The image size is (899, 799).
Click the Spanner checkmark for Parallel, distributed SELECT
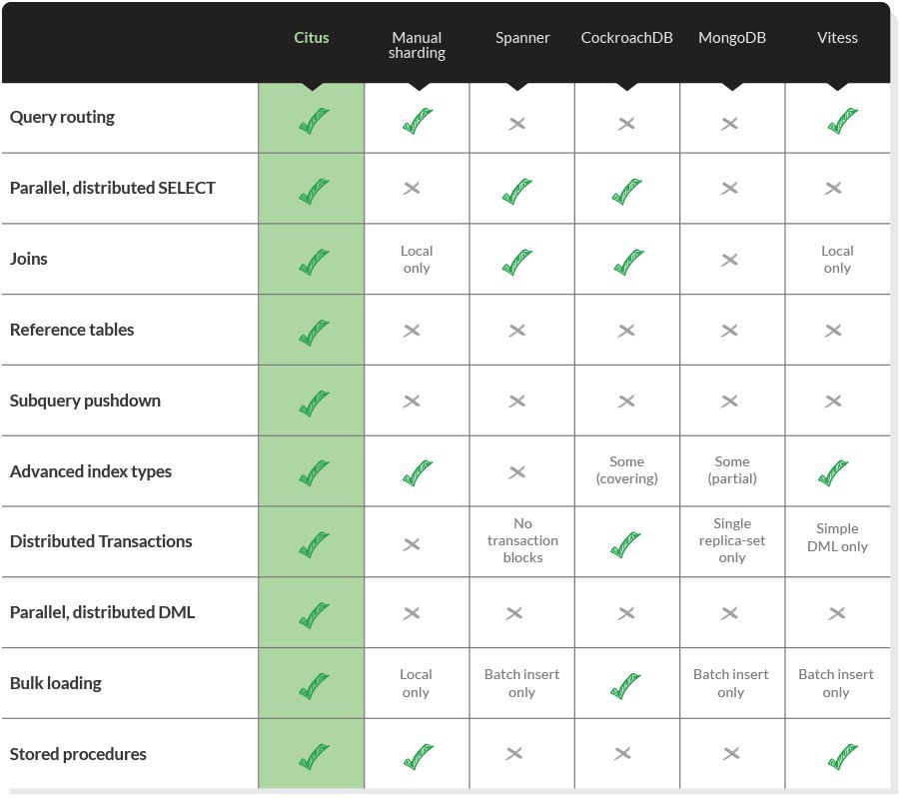[517, 191]
